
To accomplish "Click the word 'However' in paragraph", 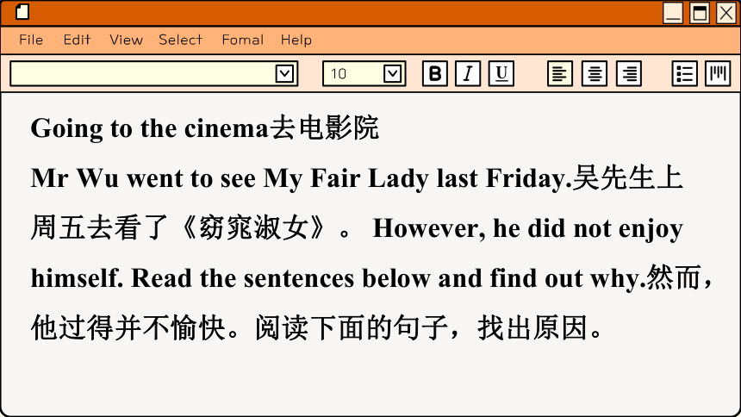I will tap(427, 228).
